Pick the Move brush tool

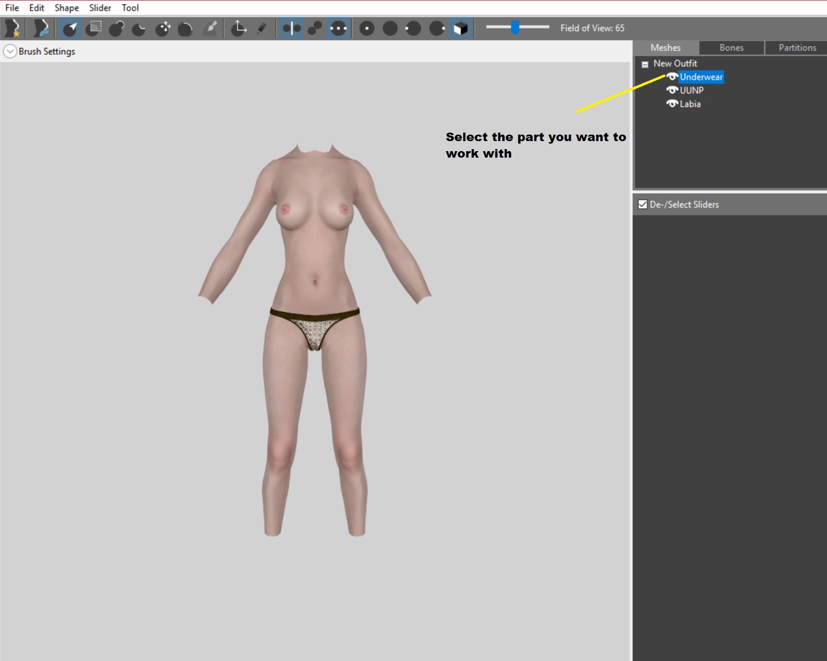163,28
